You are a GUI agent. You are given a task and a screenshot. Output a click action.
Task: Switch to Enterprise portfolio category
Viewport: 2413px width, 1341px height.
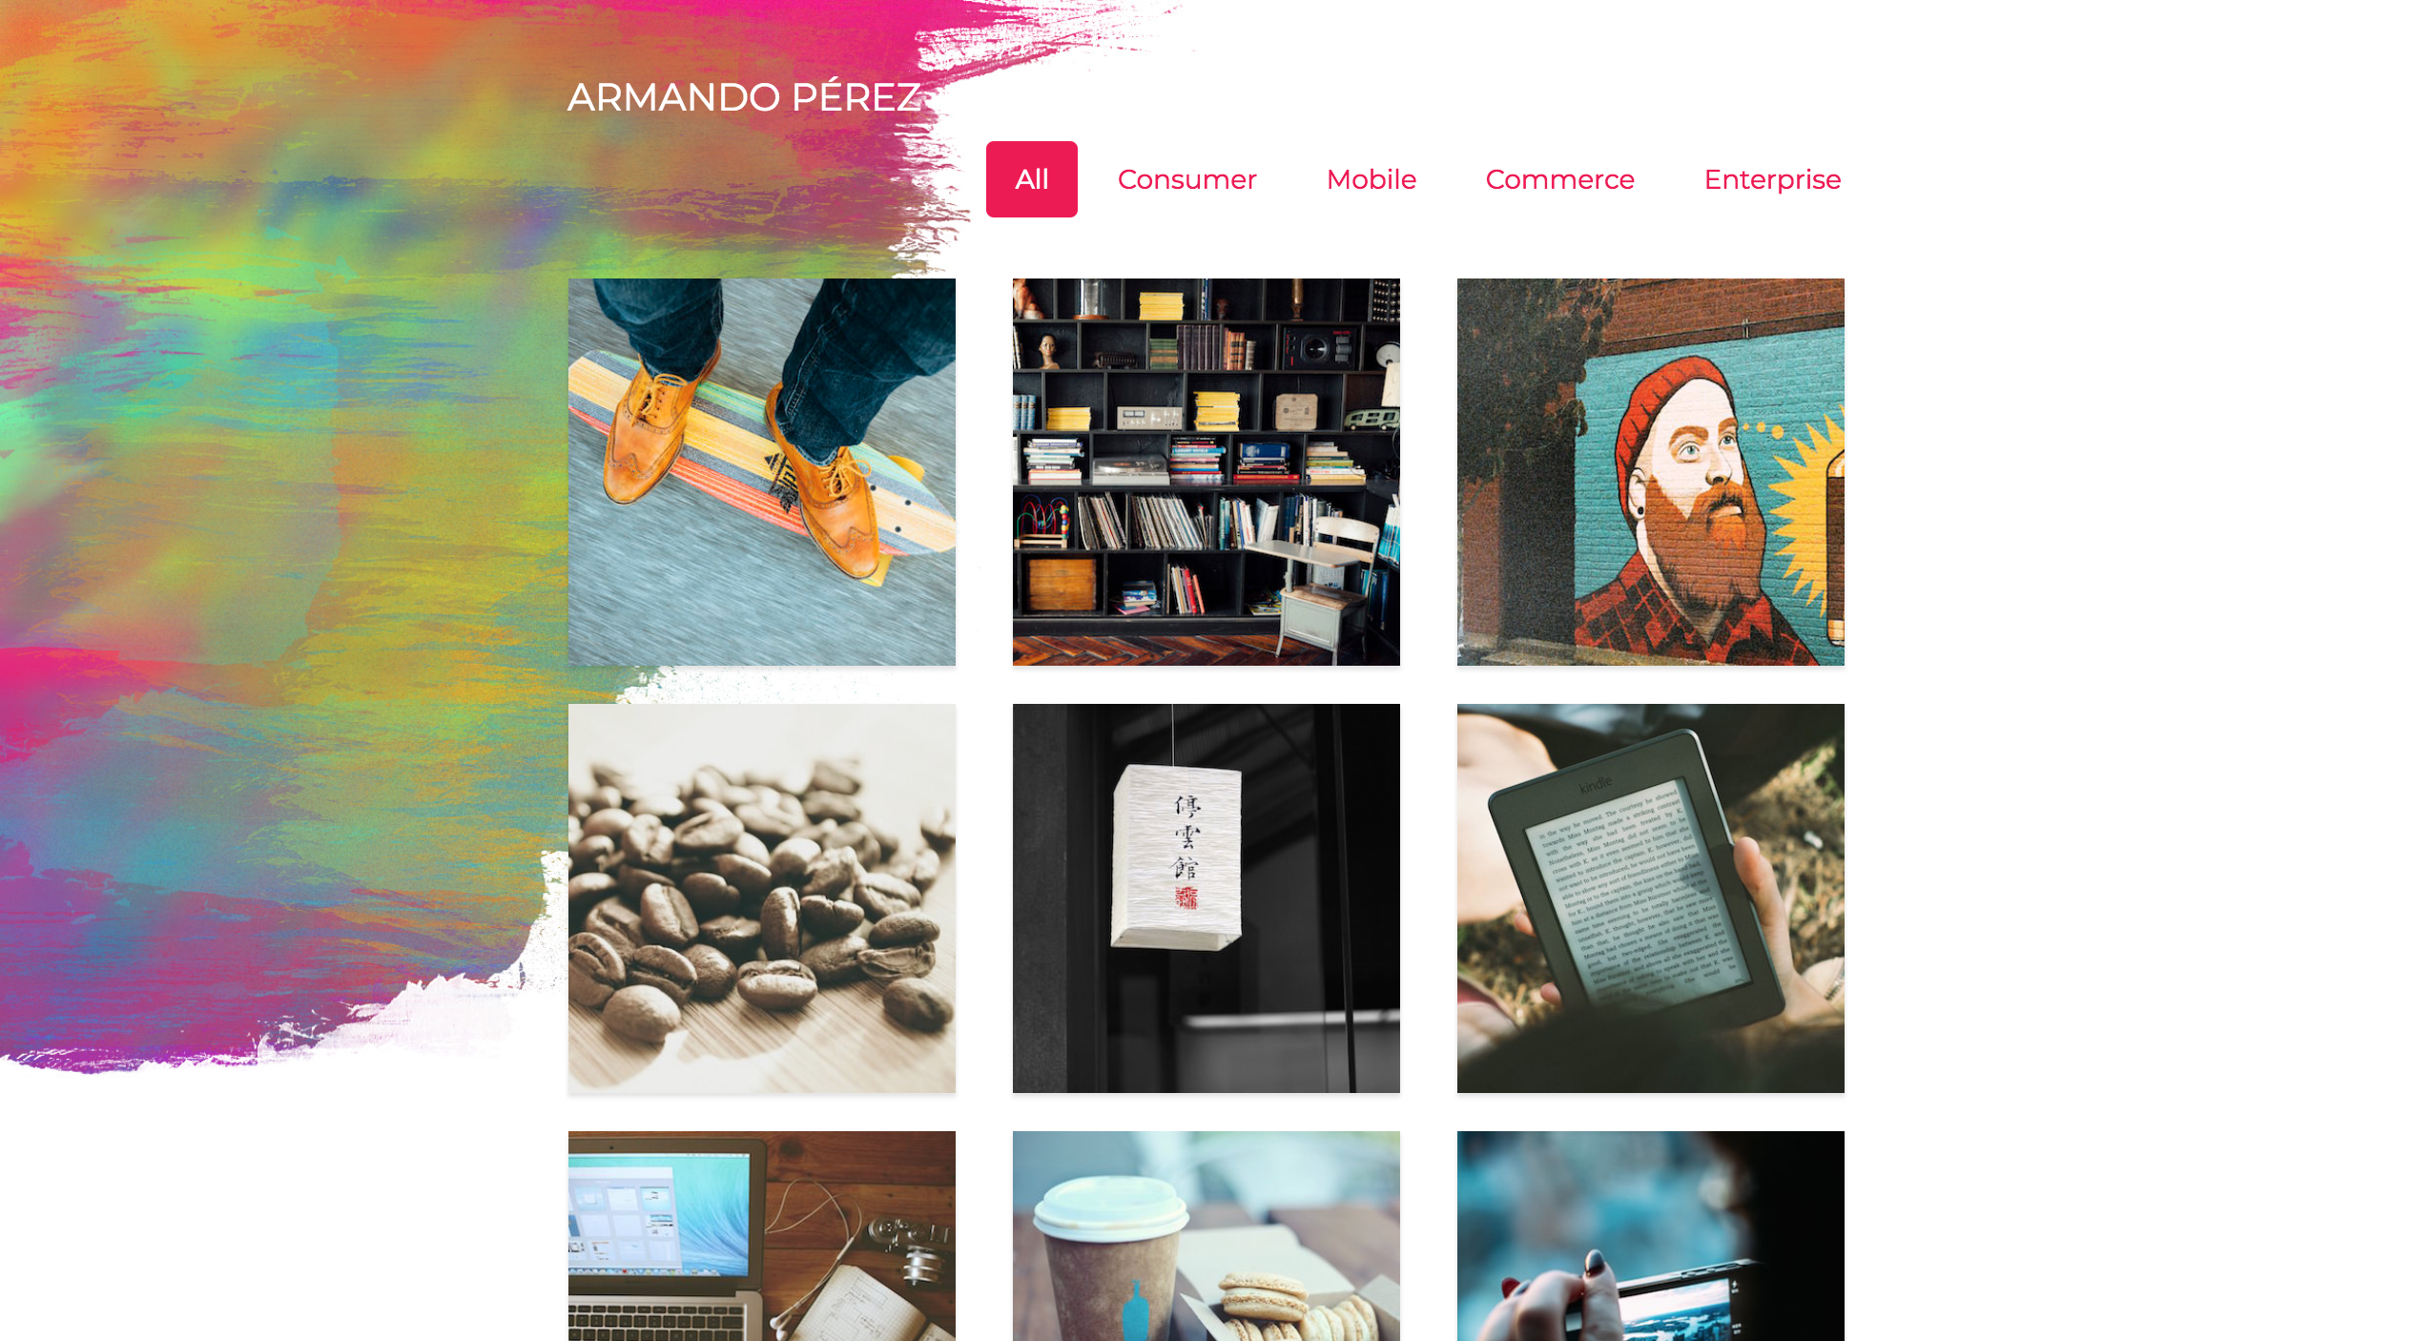(1774, 178)
